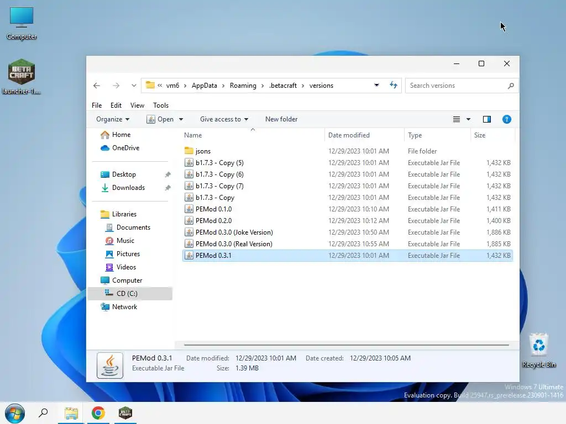Image resolution: width=566 pixels, height=424 pixels.
Task: Click the pin icon next to Desktop
Action: pyautogui.click(x=167, y=174)
